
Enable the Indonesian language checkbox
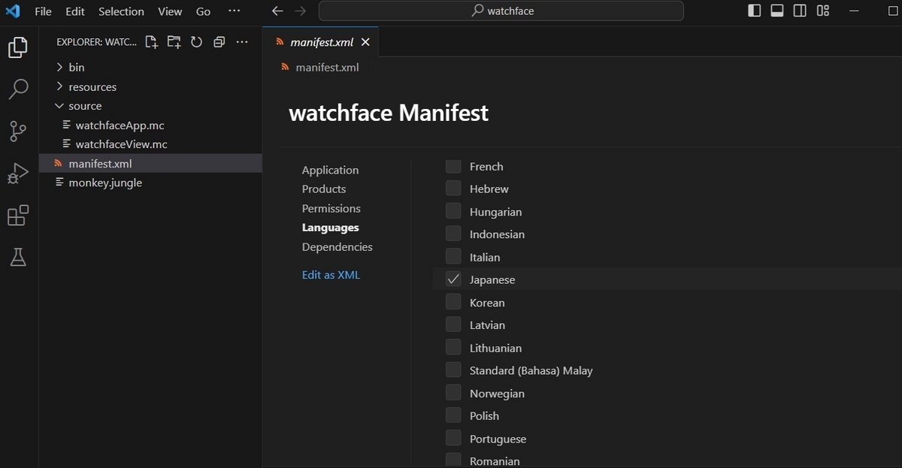point(453,234)
